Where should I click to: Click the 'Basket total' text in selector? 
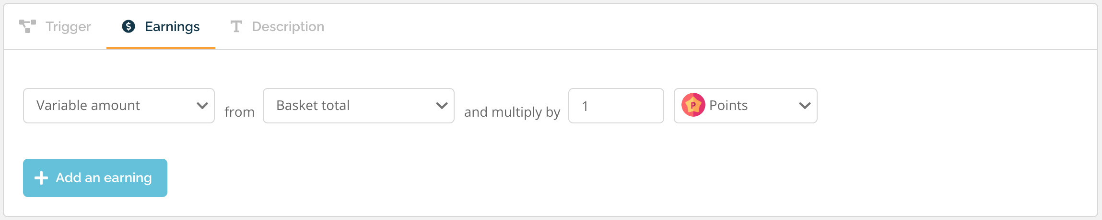coord(313,105)
